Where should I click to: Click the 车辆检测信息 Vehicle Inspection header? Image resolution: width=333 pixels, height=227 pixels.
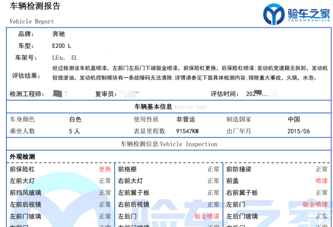pyautogui.click(x=169, y=144)
